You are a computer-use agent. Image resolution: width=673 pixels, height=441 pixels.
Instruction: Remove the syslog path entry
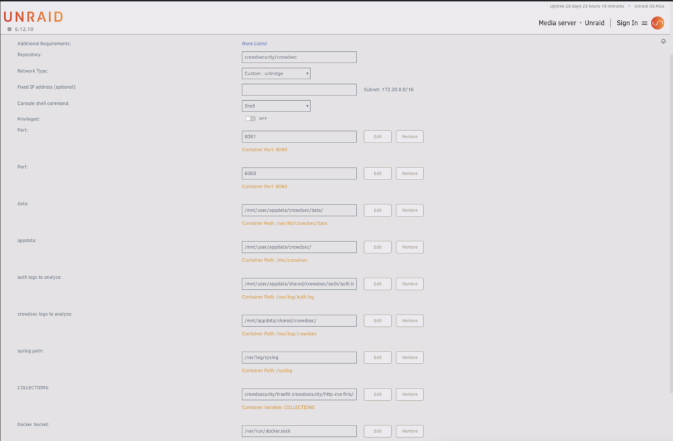(409, 358)
